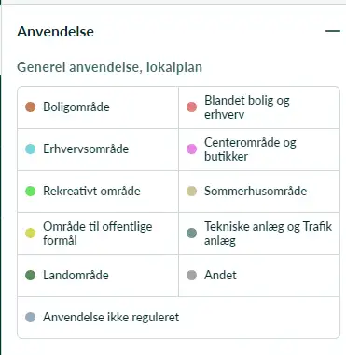Select Blandet bolig og erhverv
Image resolution: width=346 pixels, height=355 pixels.
[x=247, y=107]
